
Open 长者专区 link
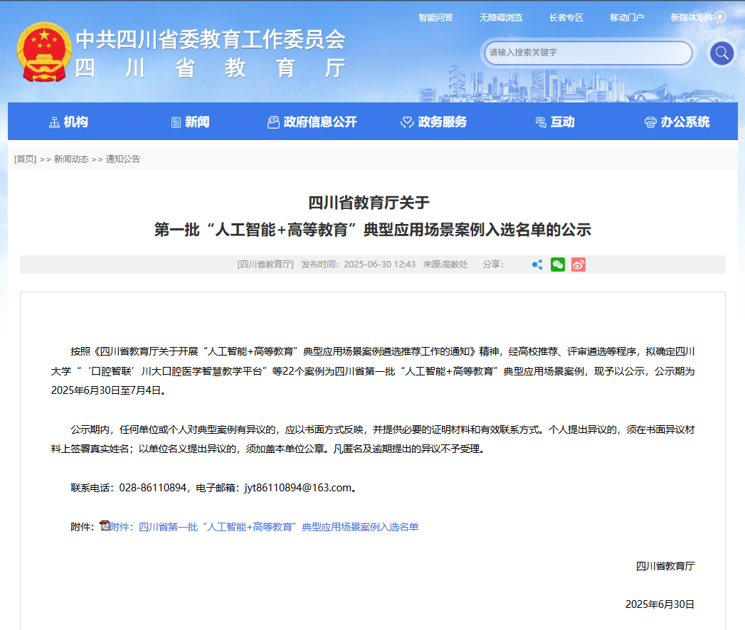[x=566, y=18]
